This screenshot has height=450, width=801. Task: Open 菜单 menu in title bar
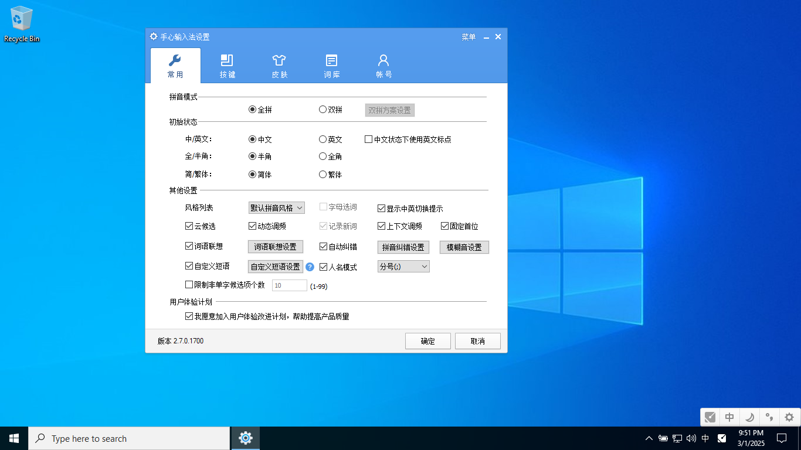pos(469,37)
